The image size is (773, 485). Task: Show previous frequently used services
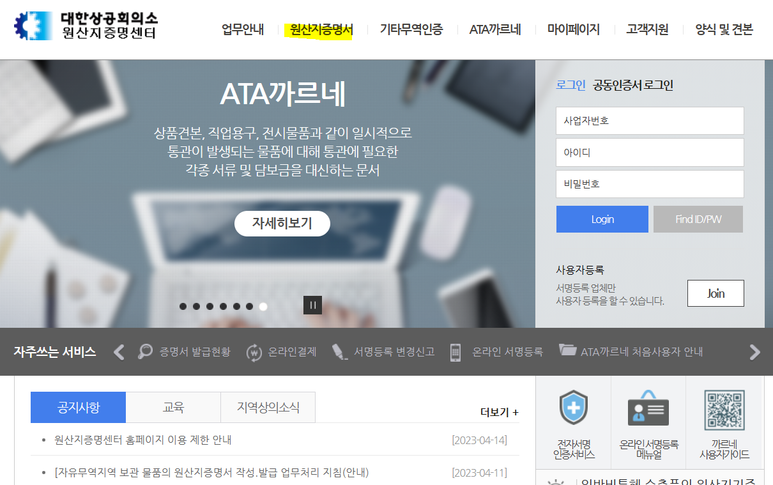pos(119,352)
